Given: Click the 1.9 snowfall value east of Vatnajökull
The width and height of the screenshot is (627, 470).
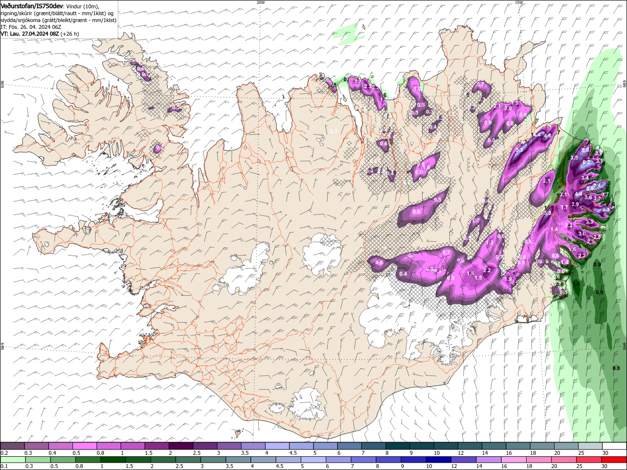Looking at the screenshot, I should pos(508,279).
